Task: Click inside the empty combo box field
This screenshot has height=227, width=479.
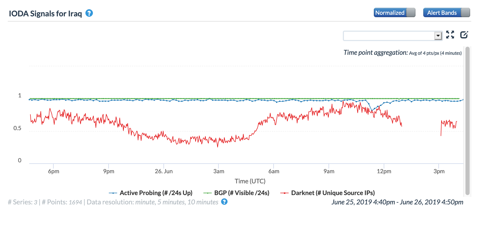Action: [388, 36]
